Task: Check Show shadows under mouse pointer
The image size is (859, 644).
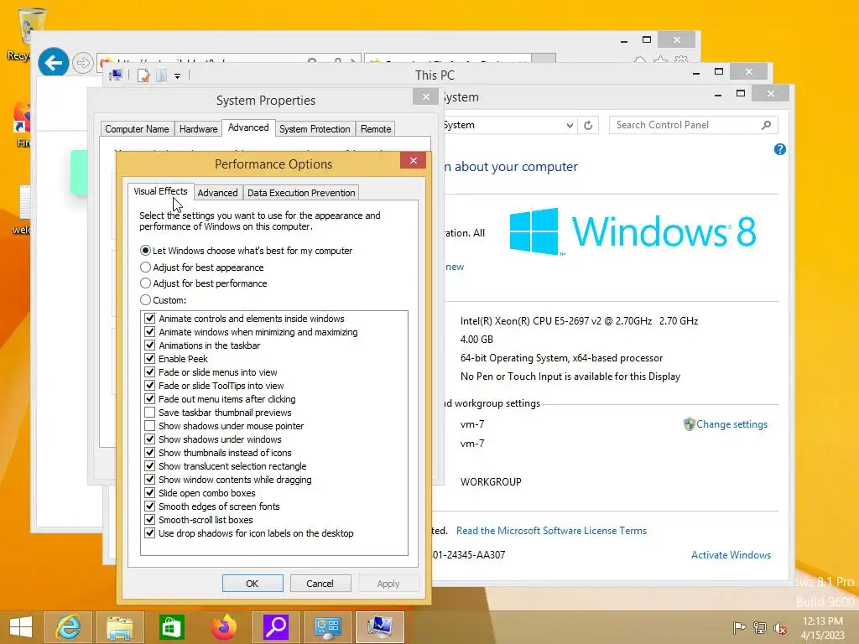Action: 149,426
